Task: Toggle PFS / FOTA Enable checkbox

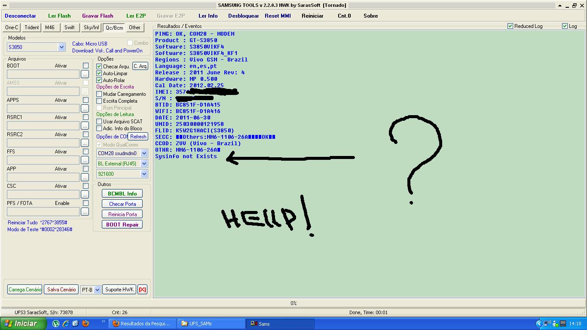Action: (86, 203)
